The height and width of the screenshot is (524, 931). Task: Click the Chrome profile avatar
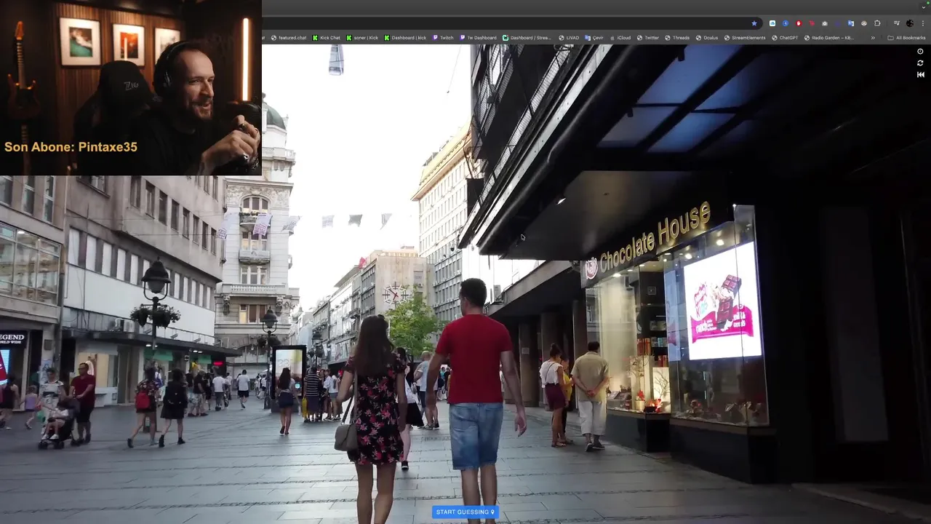coord(910,23)
